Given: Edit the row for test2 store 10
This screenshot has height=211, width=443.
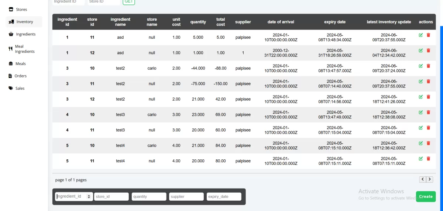Looking at the screenshot, I should [x=421, y=66].
